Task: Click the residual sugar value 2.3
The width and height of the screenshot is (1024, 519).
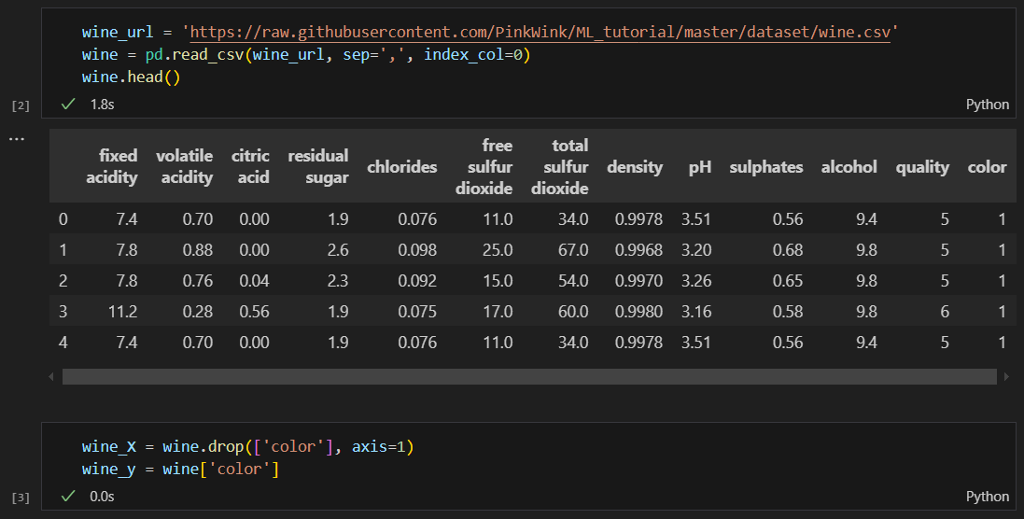Action: click(x=338, y=281)
